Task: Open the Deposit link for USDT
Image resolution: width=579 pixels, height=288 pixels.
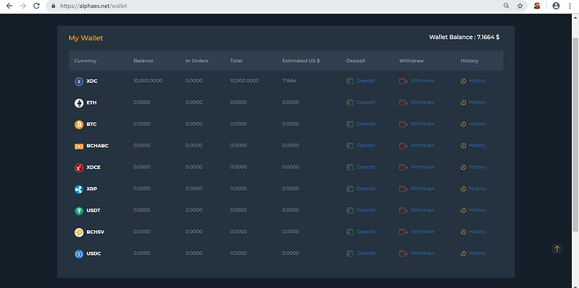Action: 365,210
